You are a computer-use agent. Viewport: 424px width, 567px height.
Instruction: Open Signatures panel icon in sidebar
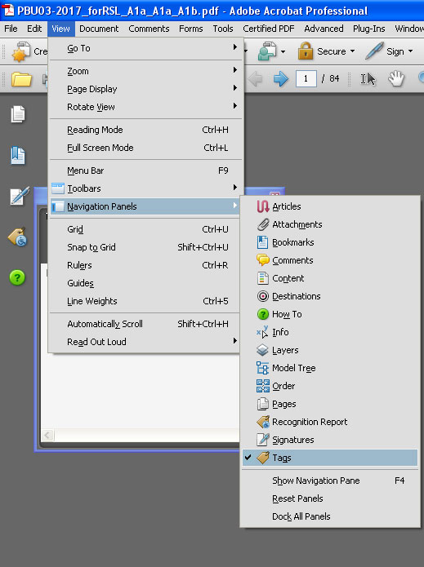click(x=19, y=196)
